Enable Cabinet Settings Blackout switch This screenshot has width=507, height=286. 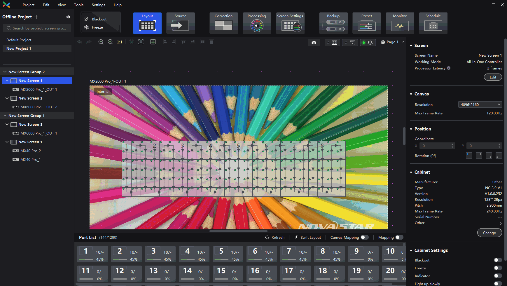tap(498, 260)
